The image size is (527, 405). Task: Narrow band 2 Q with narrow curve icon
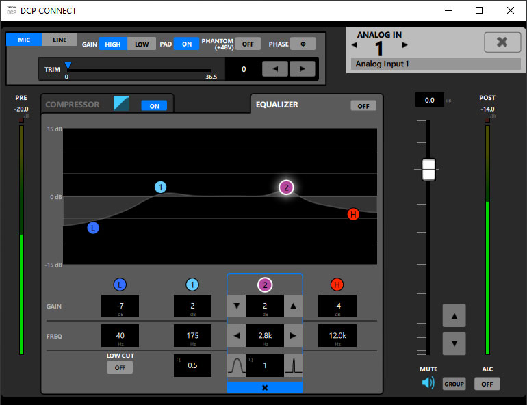(x=293, y=365)
